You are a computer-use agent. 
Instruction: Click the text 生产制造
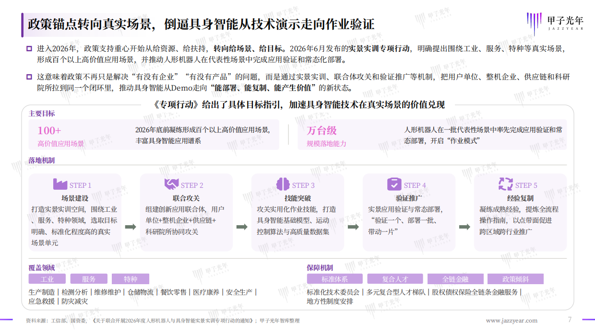[x=42, y=292]
